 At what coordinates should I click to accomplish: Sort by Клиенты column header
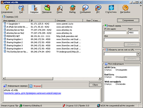pyautogui.click(x=97, y=21)
